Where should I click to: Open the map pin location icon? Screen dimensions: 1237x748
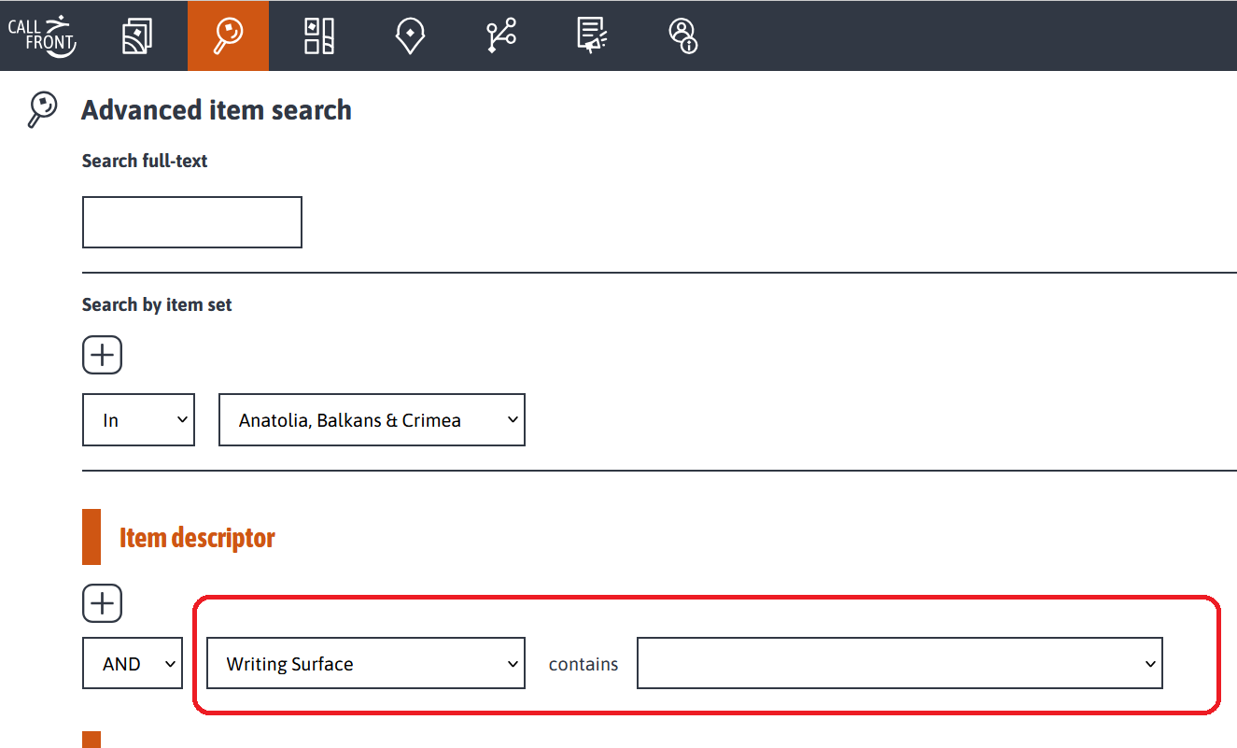(410, 36)
